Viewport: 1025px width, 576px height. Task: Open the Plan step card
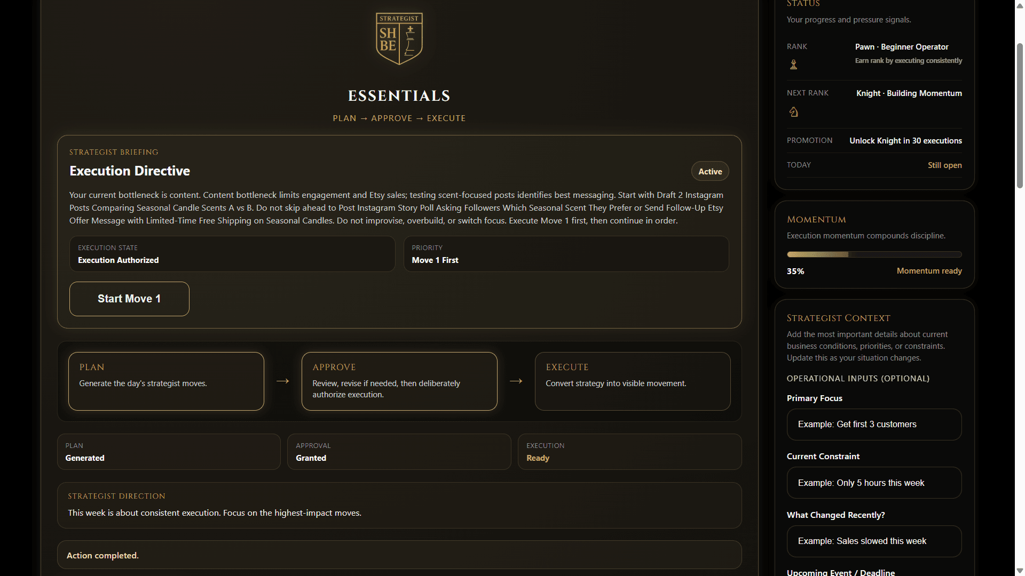166,381
